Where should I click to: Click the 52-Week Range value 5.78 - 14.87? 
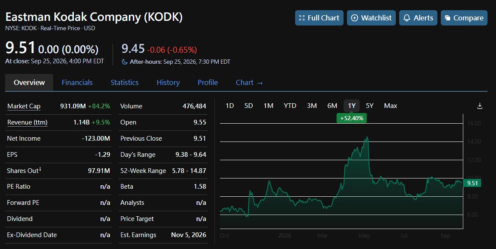[189, 171]
